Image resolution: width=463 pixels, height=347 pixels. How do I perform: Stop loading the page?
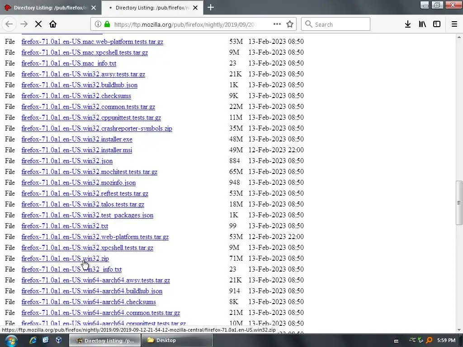coord(38,24)
